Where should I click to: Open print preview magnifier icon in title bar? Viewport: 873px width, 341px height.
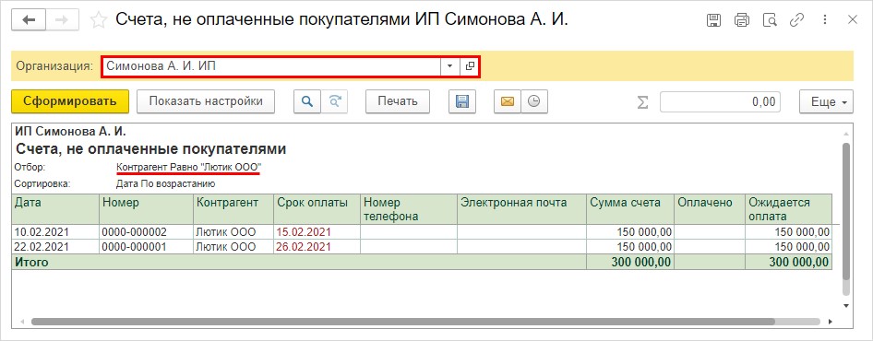770,20
